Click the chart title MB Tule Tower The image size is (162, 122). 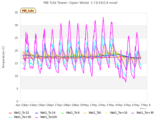point(80,3)
